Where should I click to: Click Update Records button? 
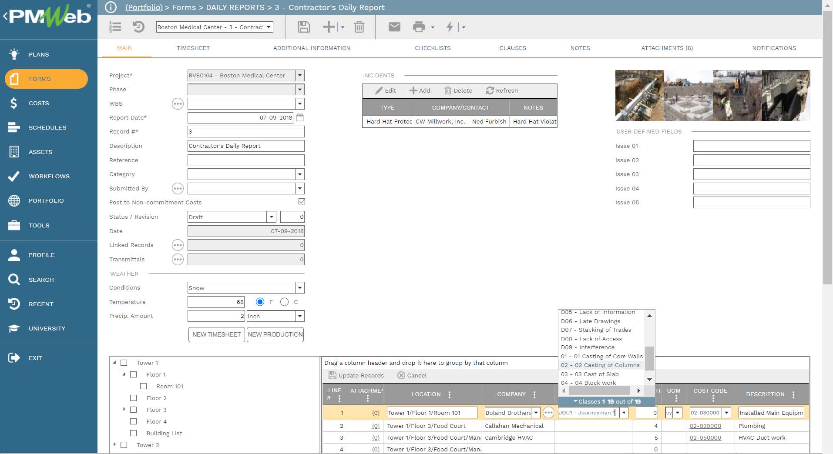coord(356,375)
